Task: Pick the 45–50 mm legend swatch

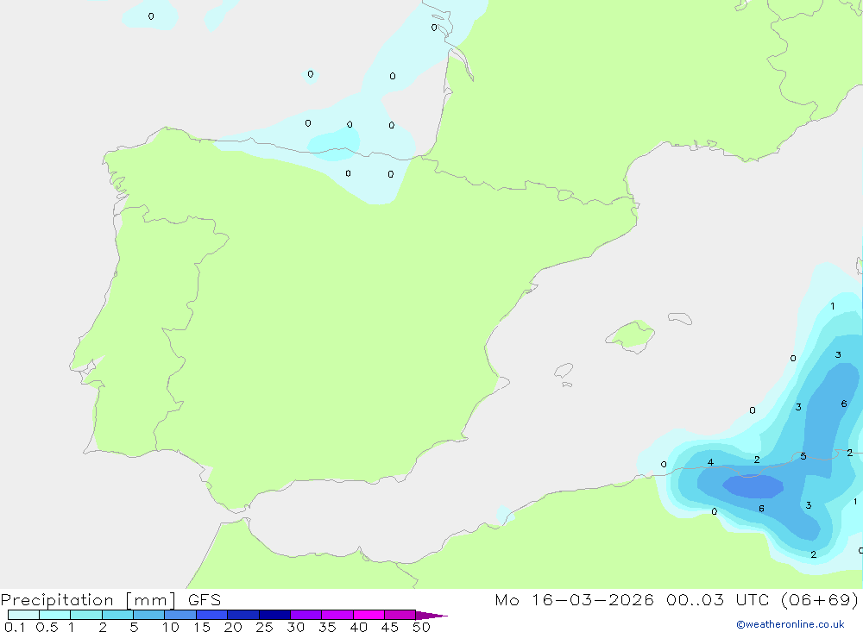Action: [x=400, y=615]
